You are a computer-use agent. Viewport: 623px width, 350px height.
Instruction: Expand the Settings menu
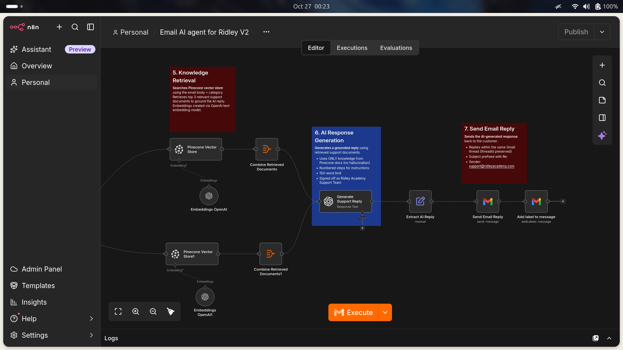click(x=52, y=335)
